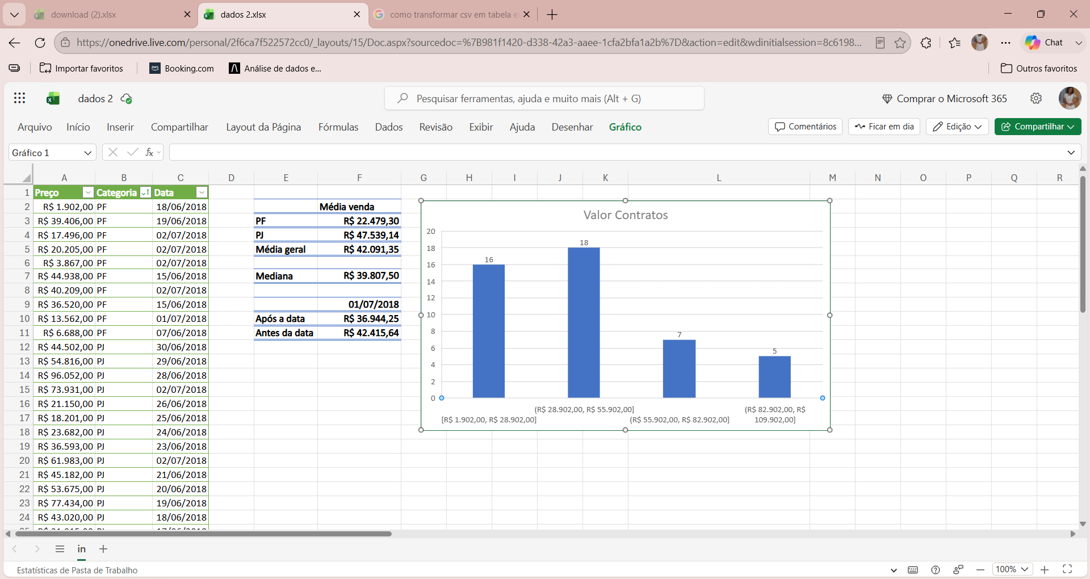Open the Data column filter dropdown
This screenshot has height=579, width=1090.
point(202,192)
